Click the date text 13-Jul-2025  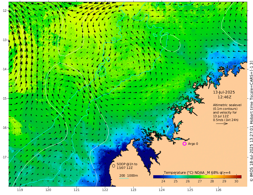coord(224,92)
